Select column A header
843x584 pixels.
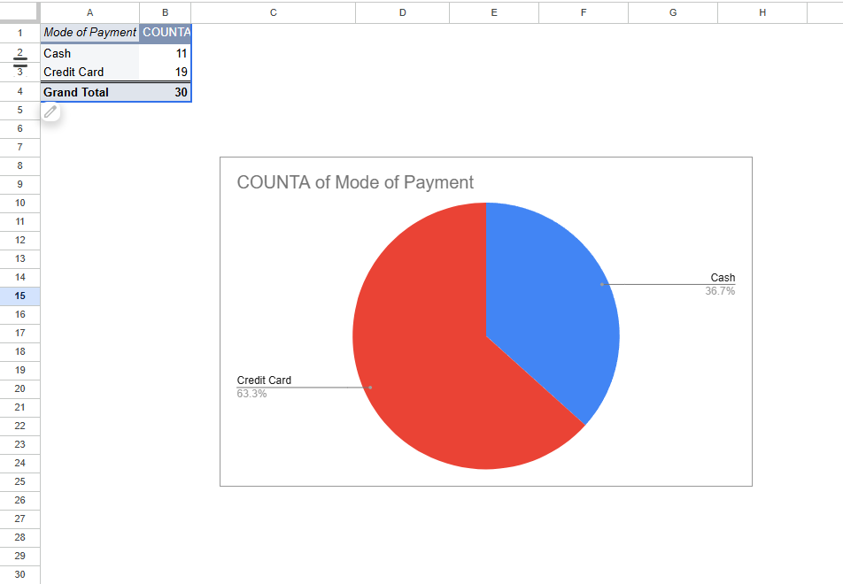[x=89, y=12]
